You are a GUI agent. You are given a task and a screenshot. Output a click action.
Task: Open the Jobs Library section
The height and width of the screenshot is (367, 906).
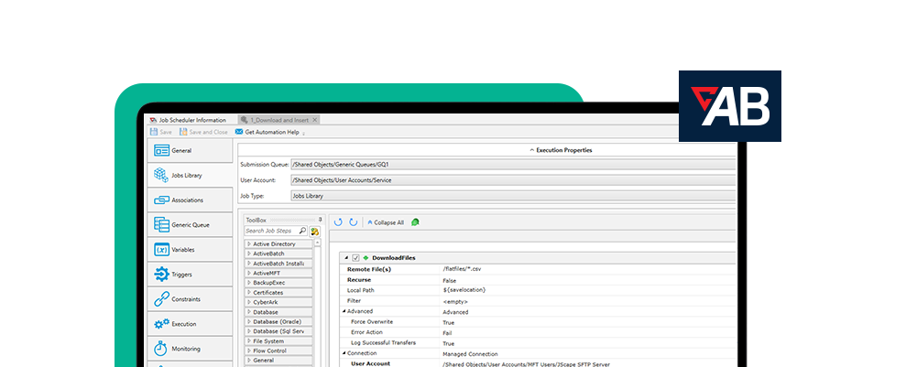191,175
